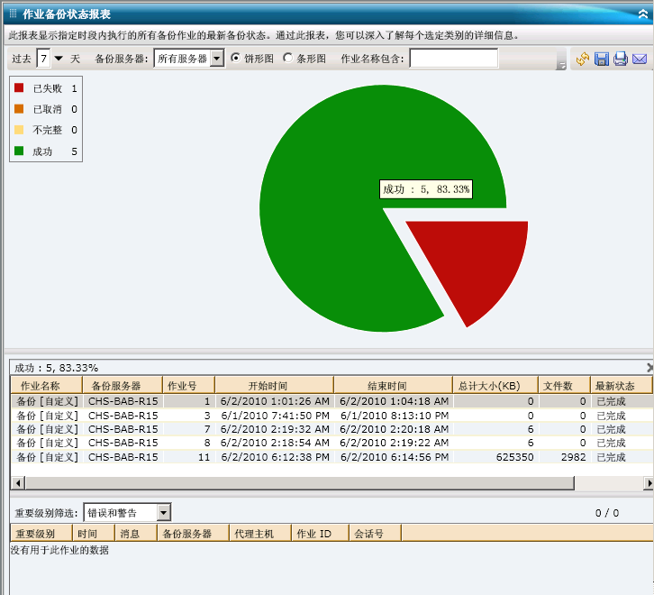This screenshot has width=654, height=595.
Task: Click the 作业名称 column header
Action: (x=45, y=386)
